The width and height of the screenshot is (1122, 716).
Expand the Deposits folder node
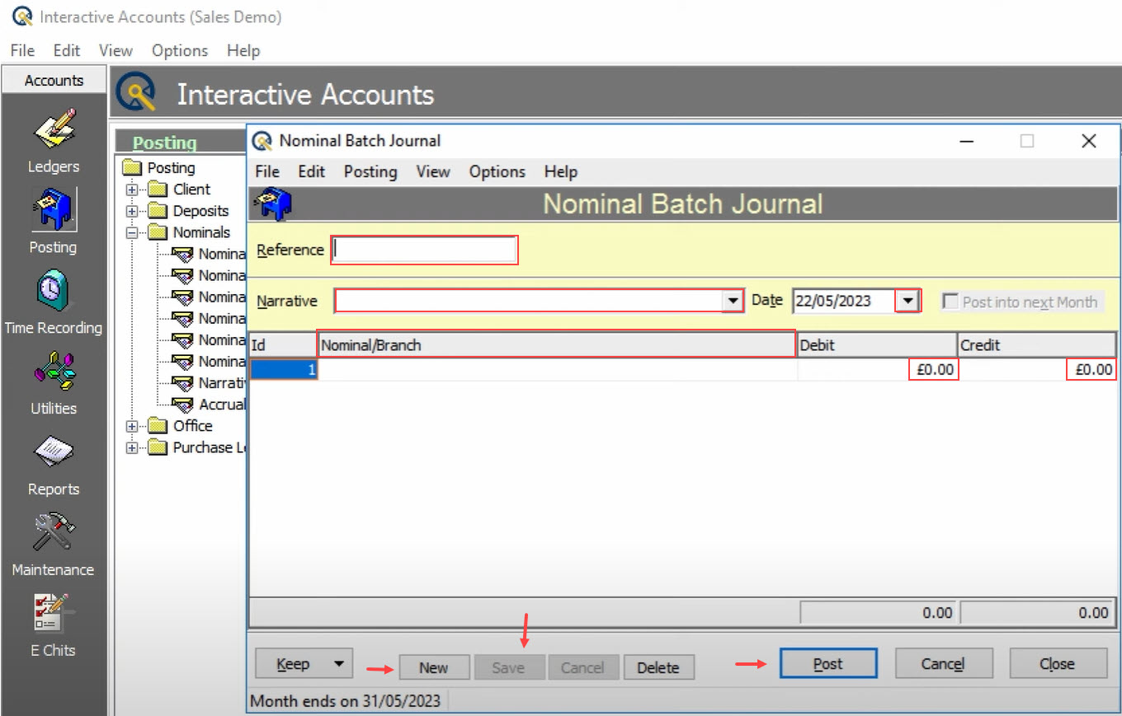(x=131, y=211)
